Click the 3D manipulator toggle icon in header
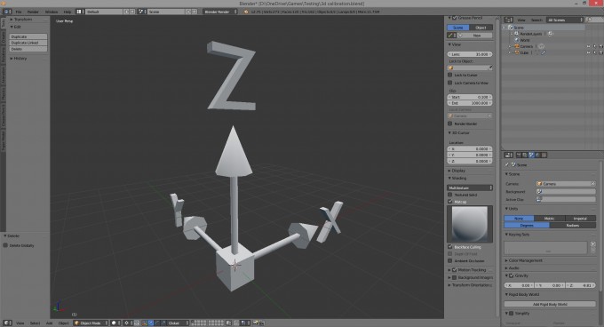This screenshot has height=327, width=604. [144, 323]
